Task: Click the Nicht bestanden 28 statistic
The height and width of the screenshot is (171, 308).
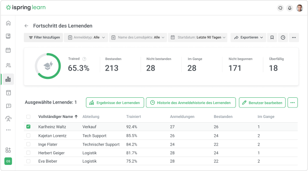Action: tap(159, 65)
